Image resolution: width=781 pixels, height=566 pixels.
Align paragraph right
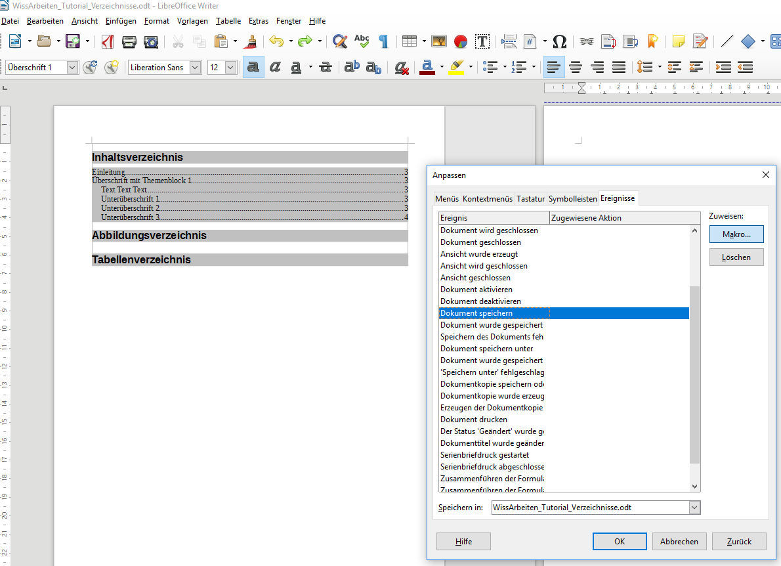pos(597,67)
